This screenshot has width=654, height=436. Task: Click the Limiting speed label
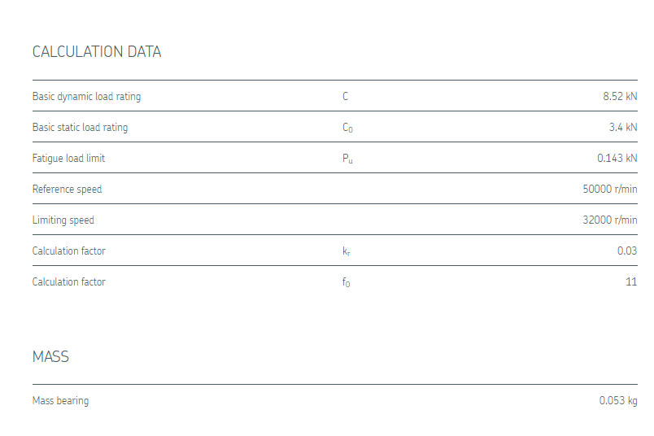(x=63, y=220)
